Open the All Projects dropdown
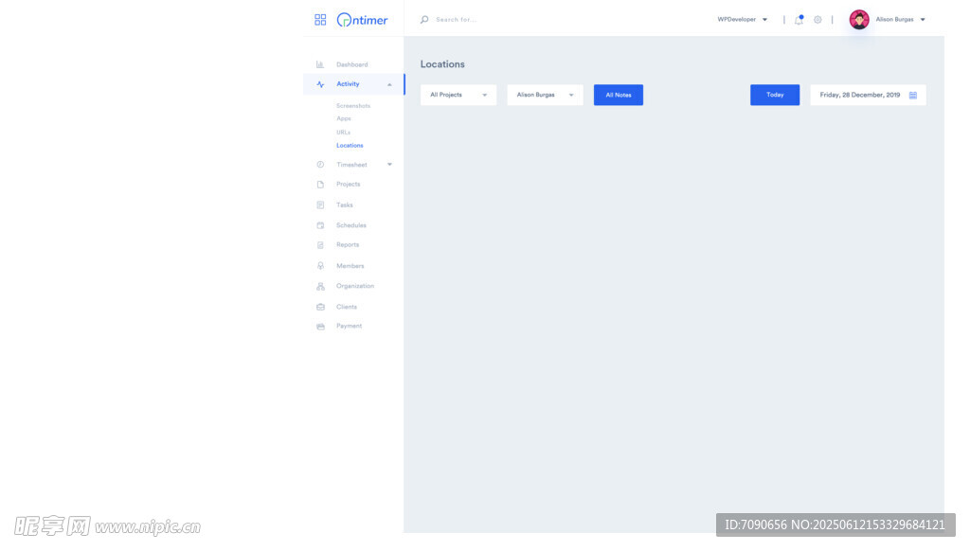The width and height of the screenshot is (970, 551). [458, 96]
